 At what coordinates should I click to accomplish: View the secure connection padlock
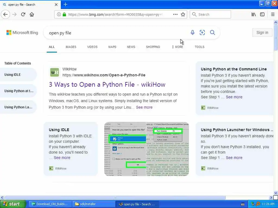[x=64, y=15]
